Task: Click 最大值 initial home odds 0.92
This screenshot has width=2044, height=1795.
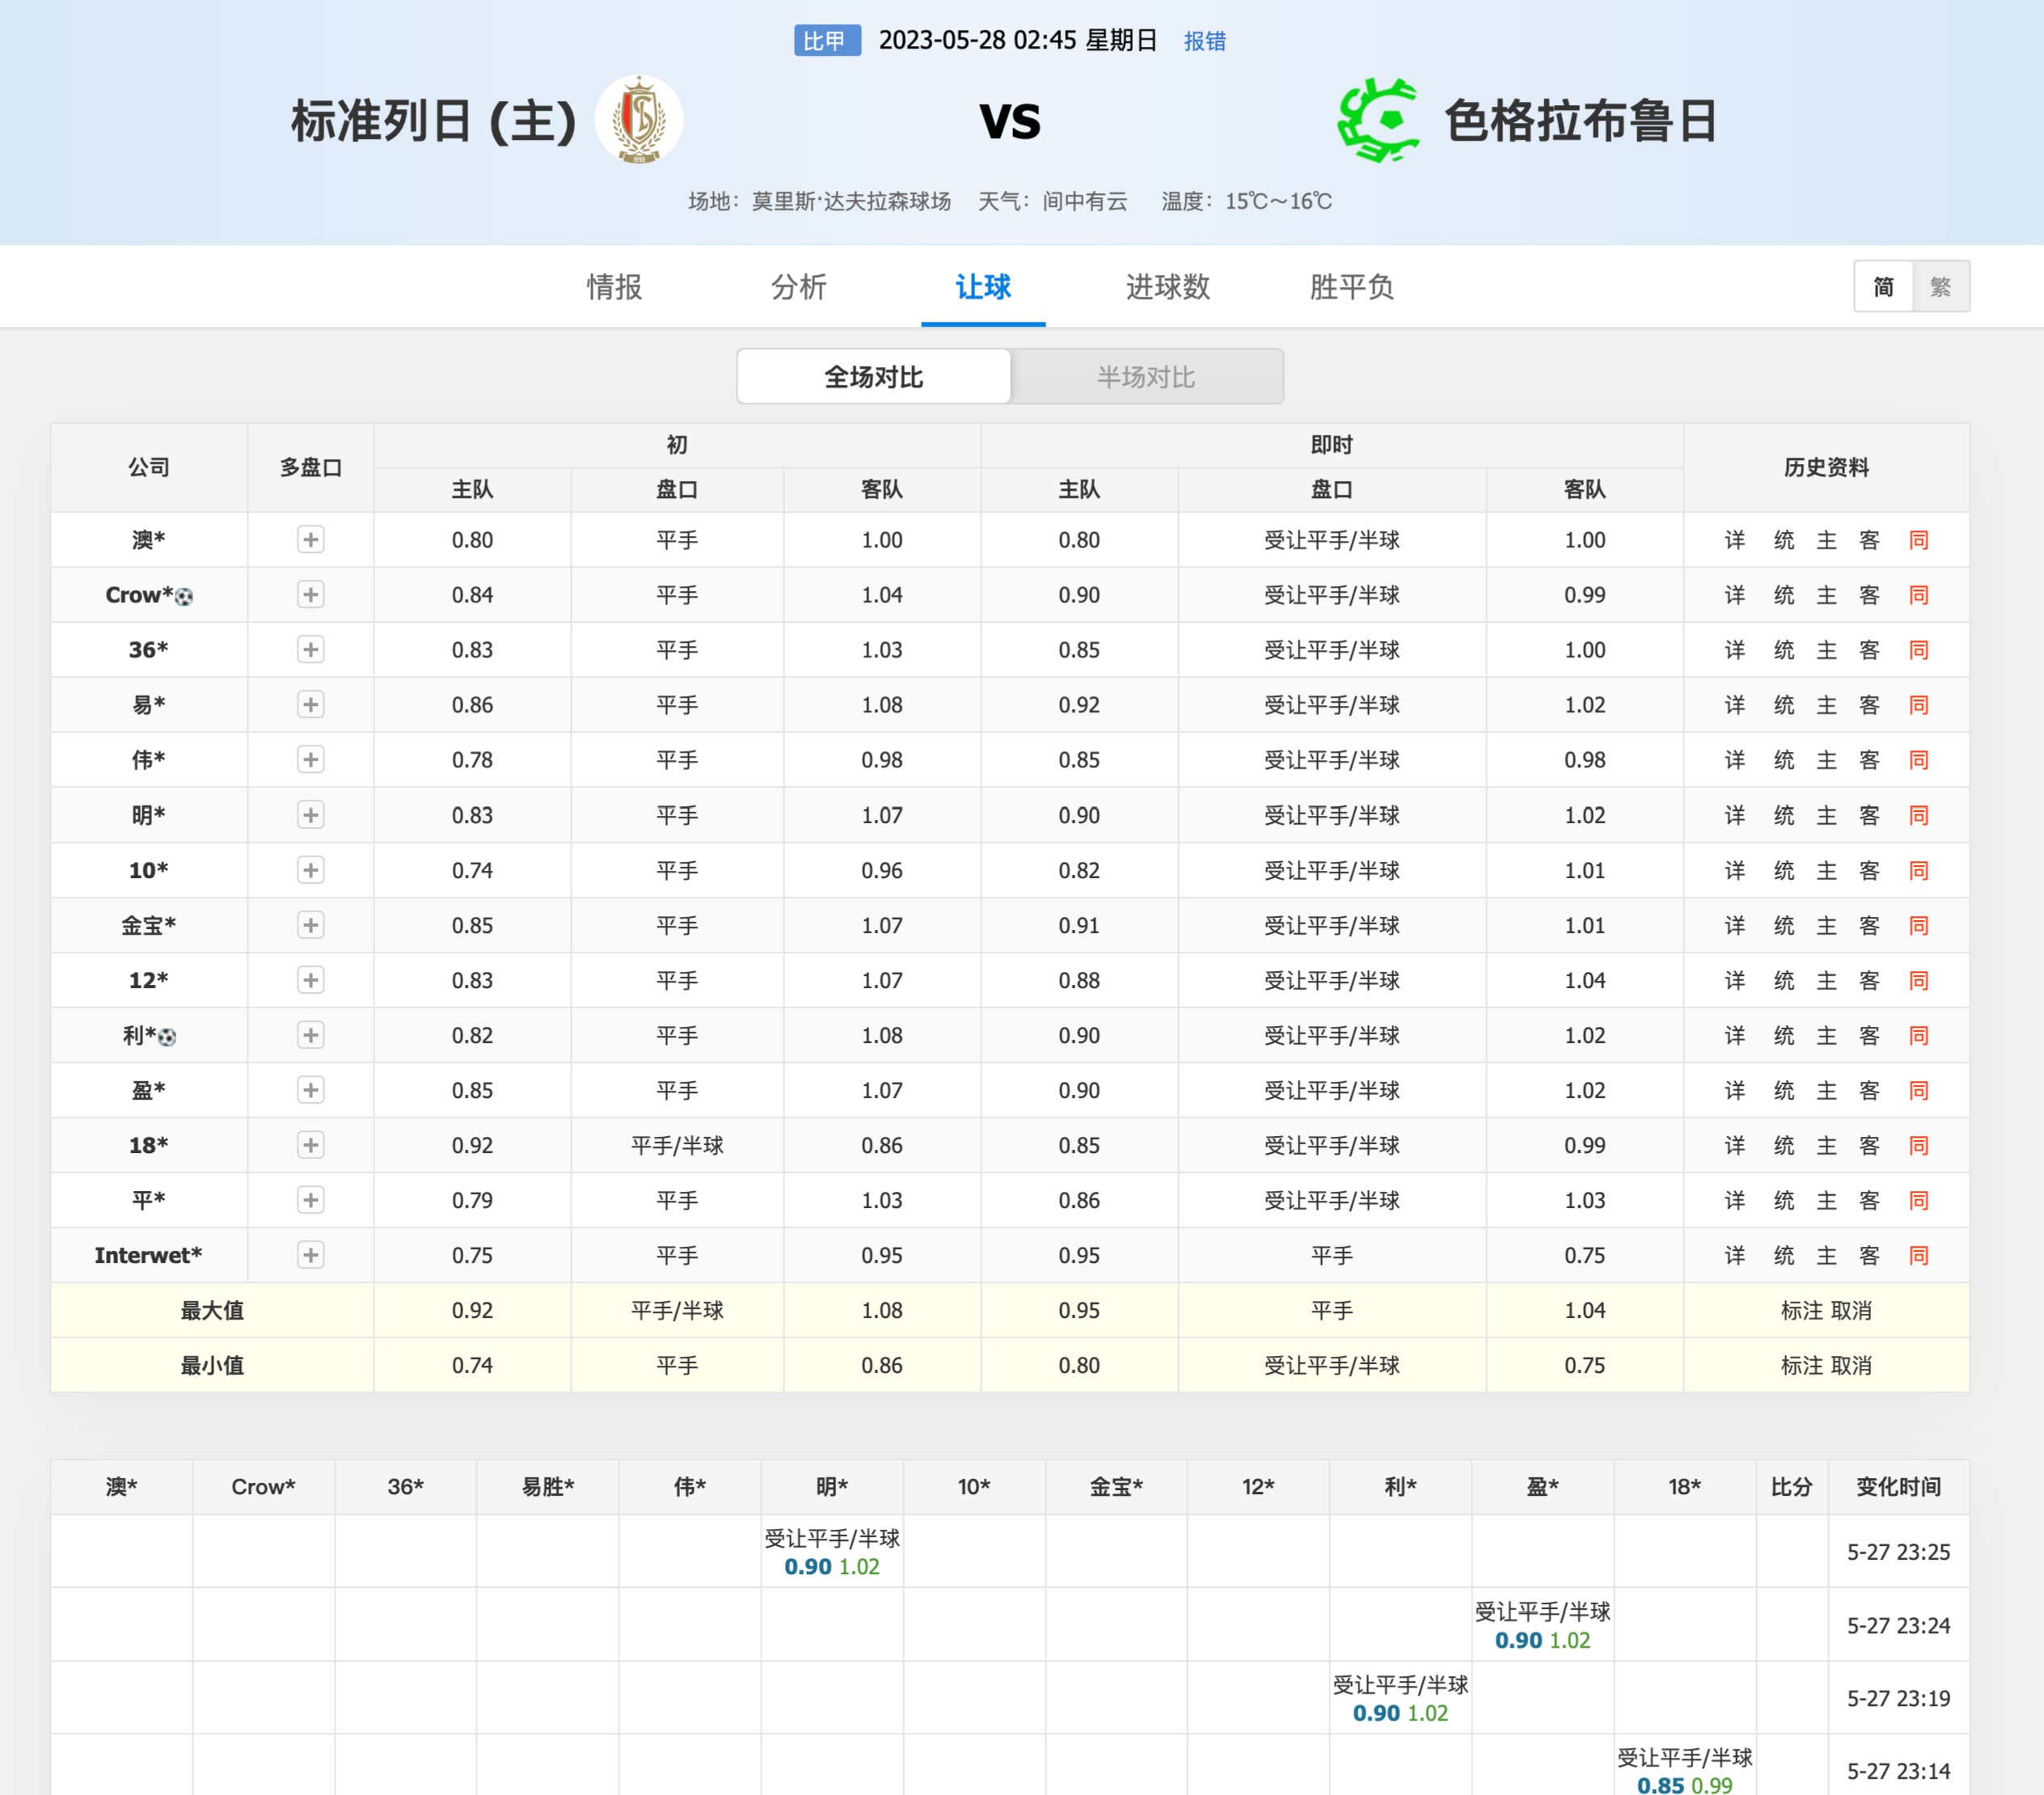Action: click(x=472, y=1310)
